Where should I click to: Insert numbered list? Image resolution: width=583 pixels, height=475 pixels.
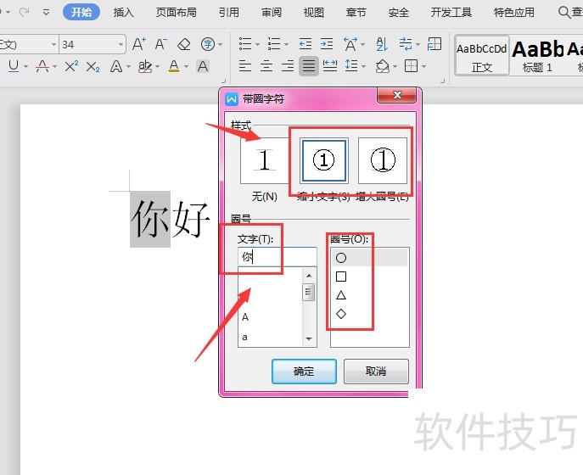coord(274,44)
